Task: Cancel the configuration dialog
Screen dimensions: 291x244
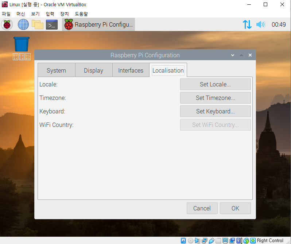Action: pyautogui.click(x=202, y=208)
